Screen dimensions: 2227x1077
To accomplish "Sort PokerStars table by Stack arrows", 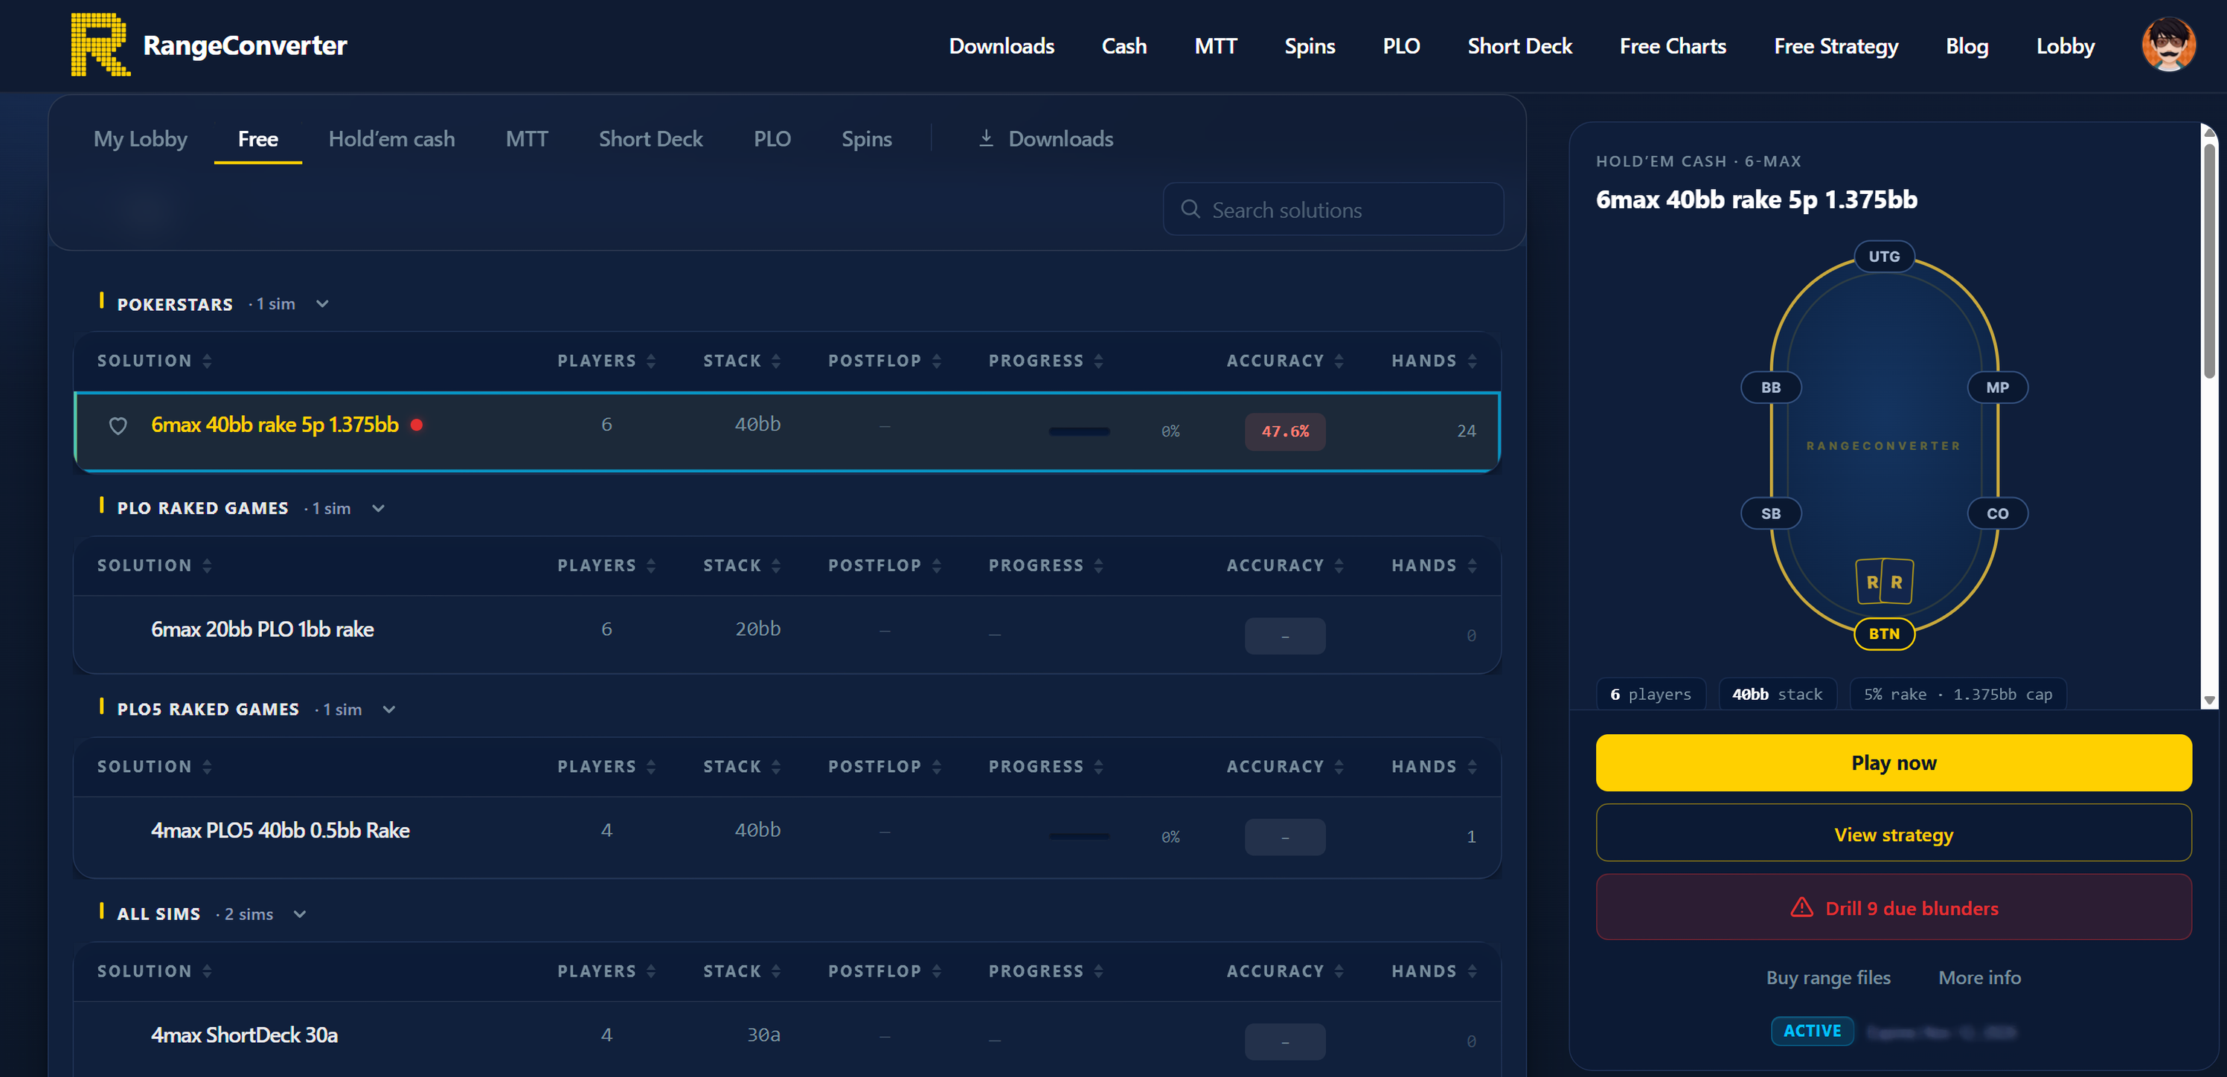I will coord(775,361).
